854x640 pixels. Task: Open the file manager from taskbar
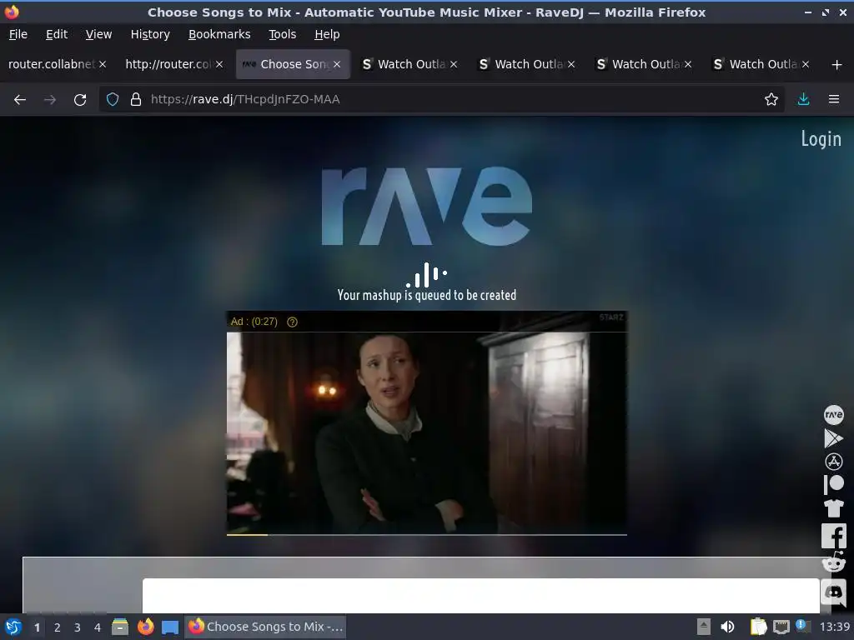tap(120, 627)
